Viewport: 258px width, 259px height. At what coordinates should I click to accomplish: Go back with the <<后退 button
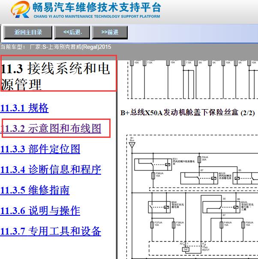point(72,33)
